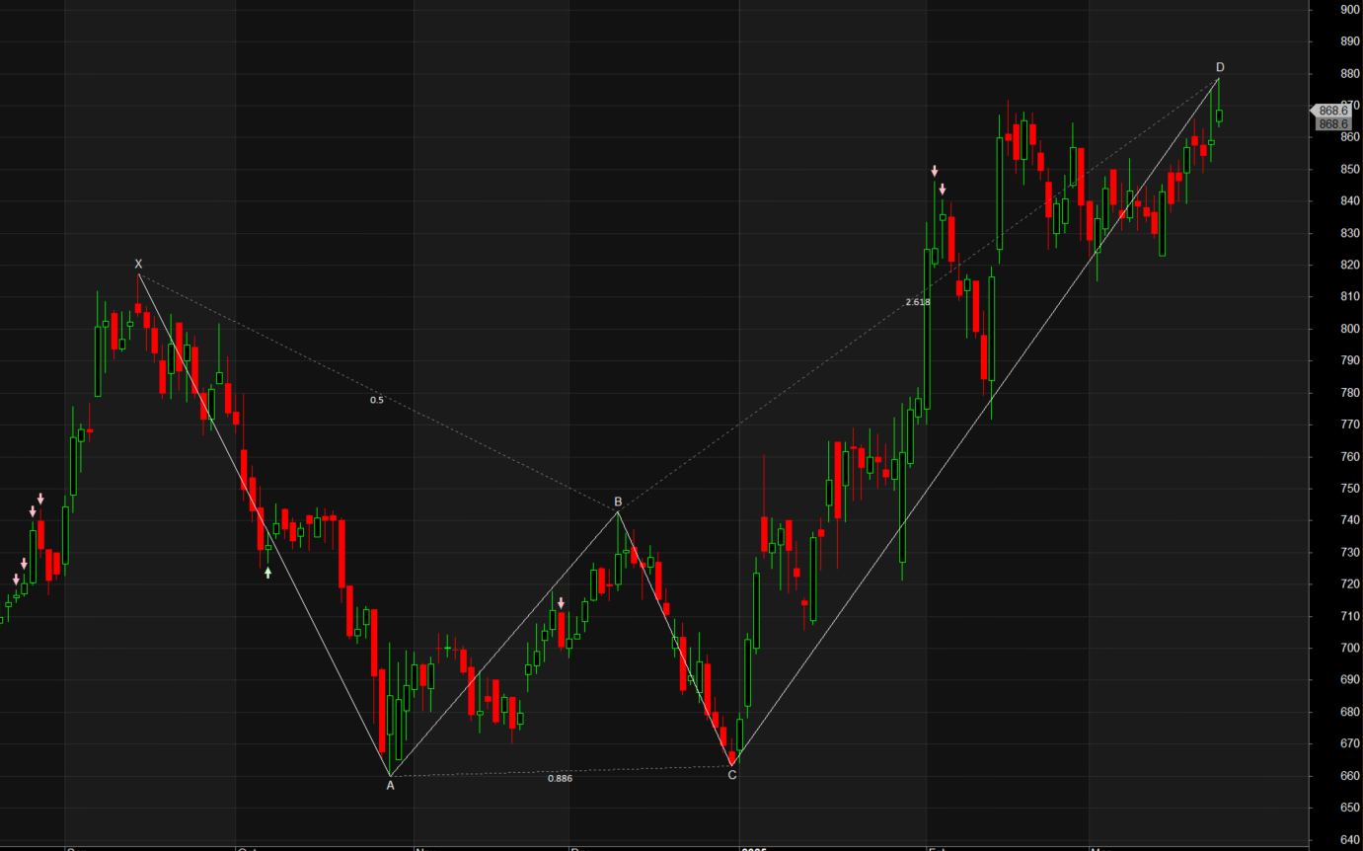This screenshot has width=1363, height=851.
Task: Click the 0.5 retracement ratio label
Action: tap(377, 400)
